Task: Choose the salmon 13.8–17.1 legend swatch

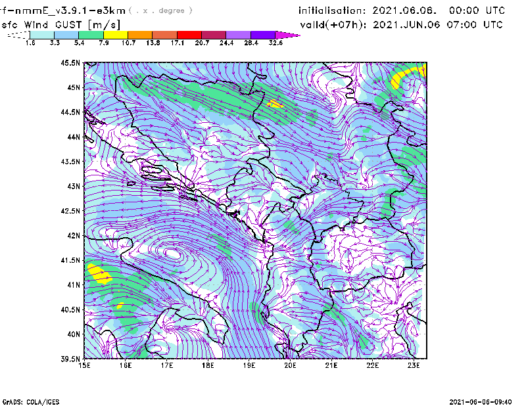Action: click(x=165, y=35)
